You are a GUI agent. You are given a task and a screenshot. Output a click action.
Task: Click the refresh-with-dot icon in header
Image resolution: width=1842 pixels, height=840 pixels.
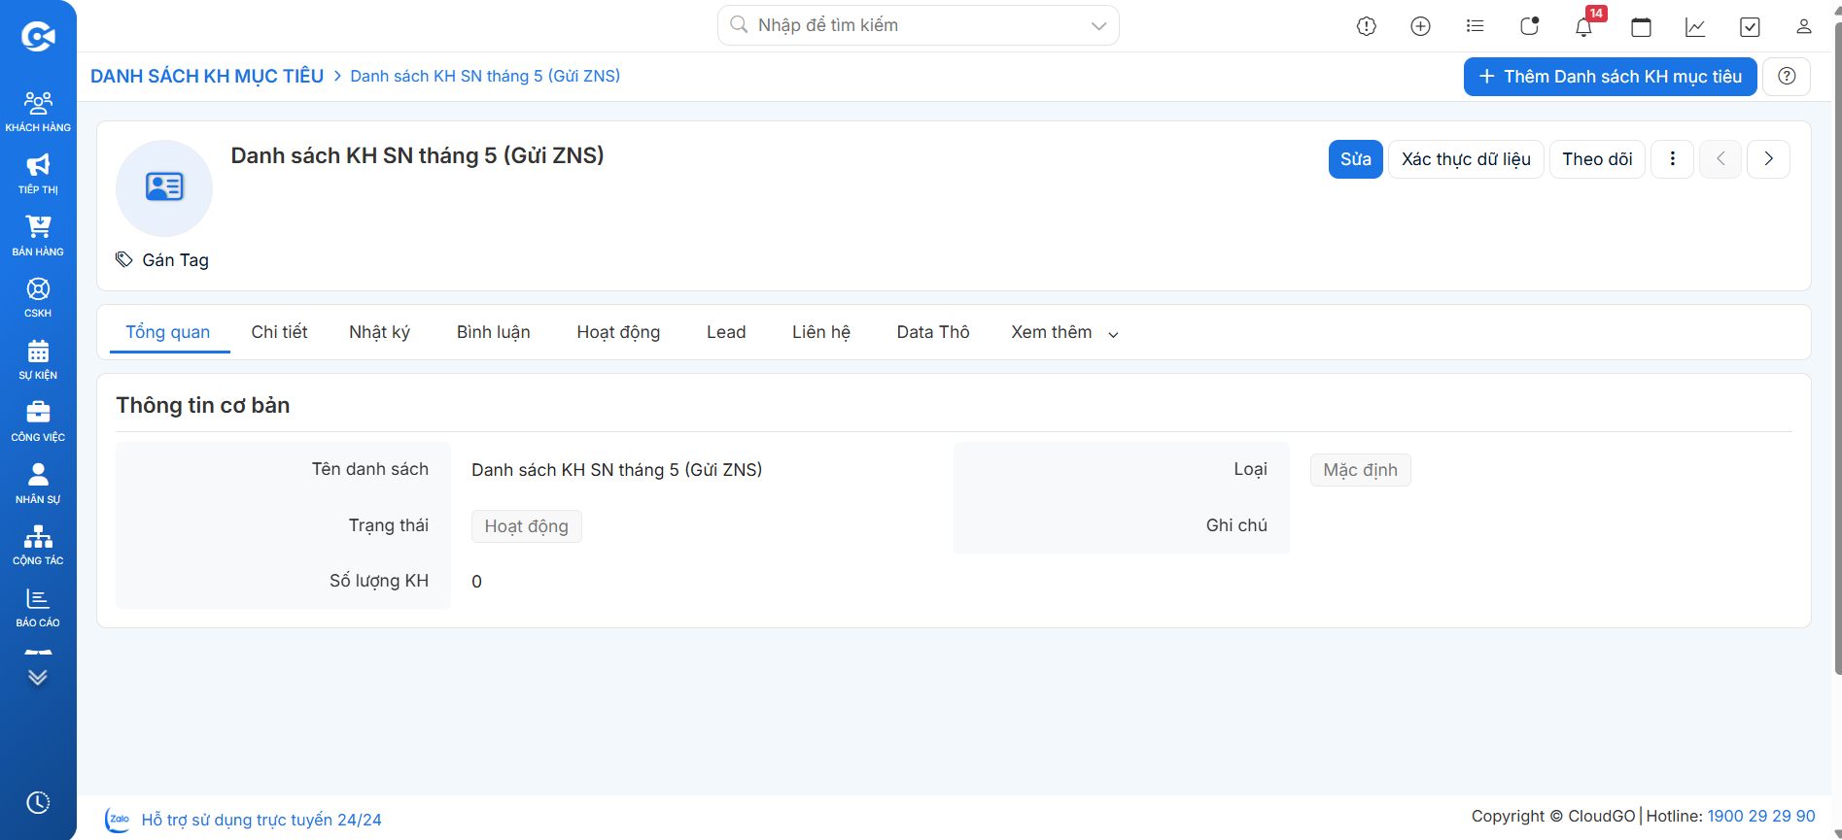1529,26
